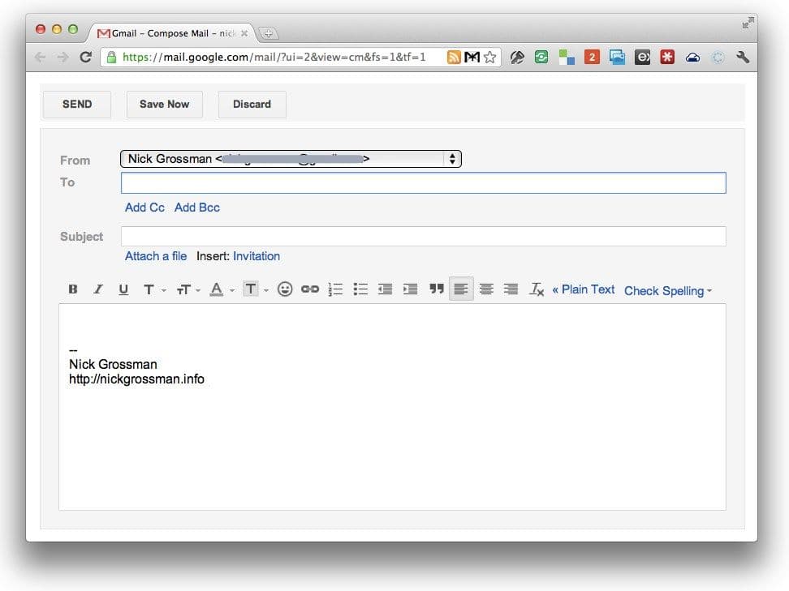Open the text color dropdown
Viewport: 789px width, 591px height.
221,289
